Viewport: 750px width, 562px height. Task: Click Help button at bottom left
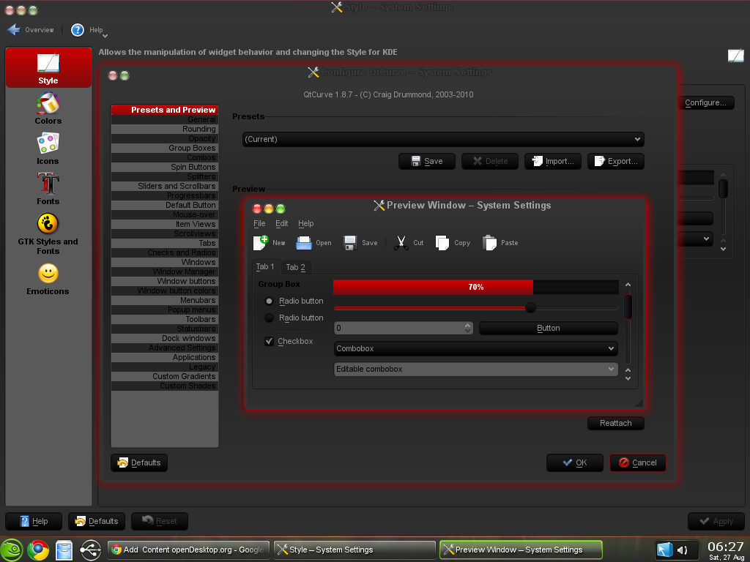[34, 521]
